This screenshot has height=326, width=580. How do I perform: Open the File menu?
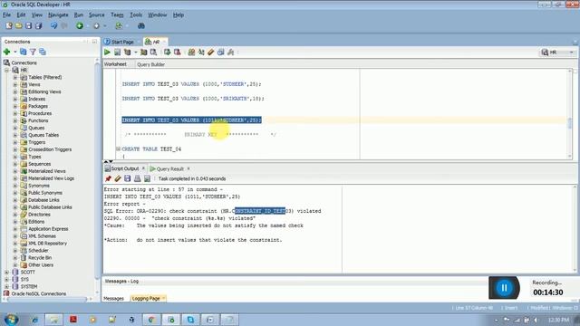pyautogui.click(x=6, y=14)
